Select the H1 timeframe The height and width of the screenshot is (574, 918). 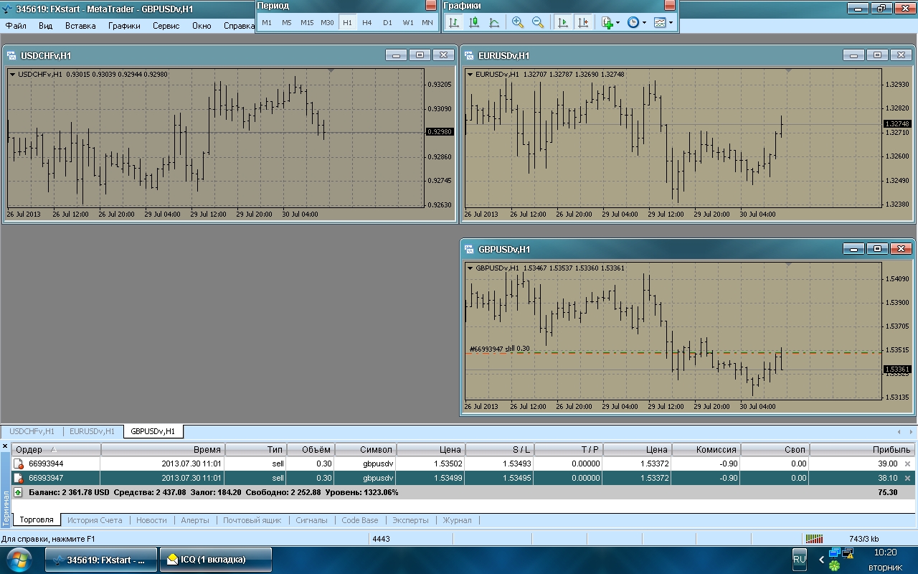[x=347, y=22]
